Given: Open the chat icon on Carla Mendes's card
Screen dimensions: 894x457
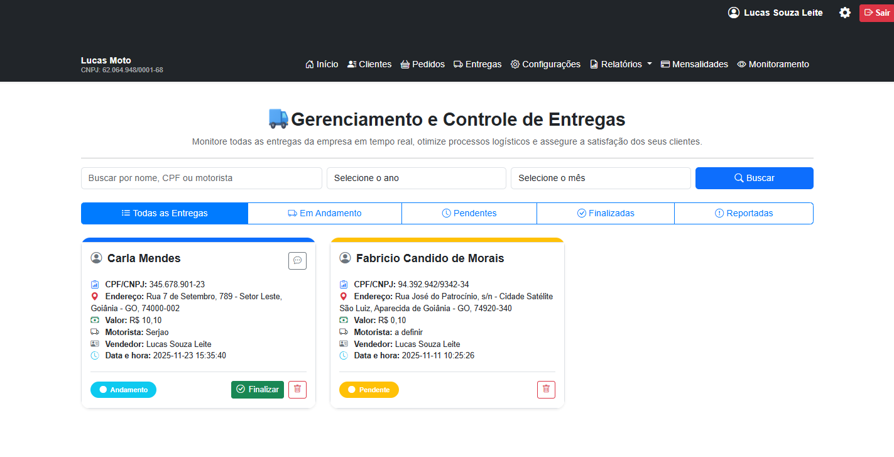Looking at the screenshot, I should 297,260.
